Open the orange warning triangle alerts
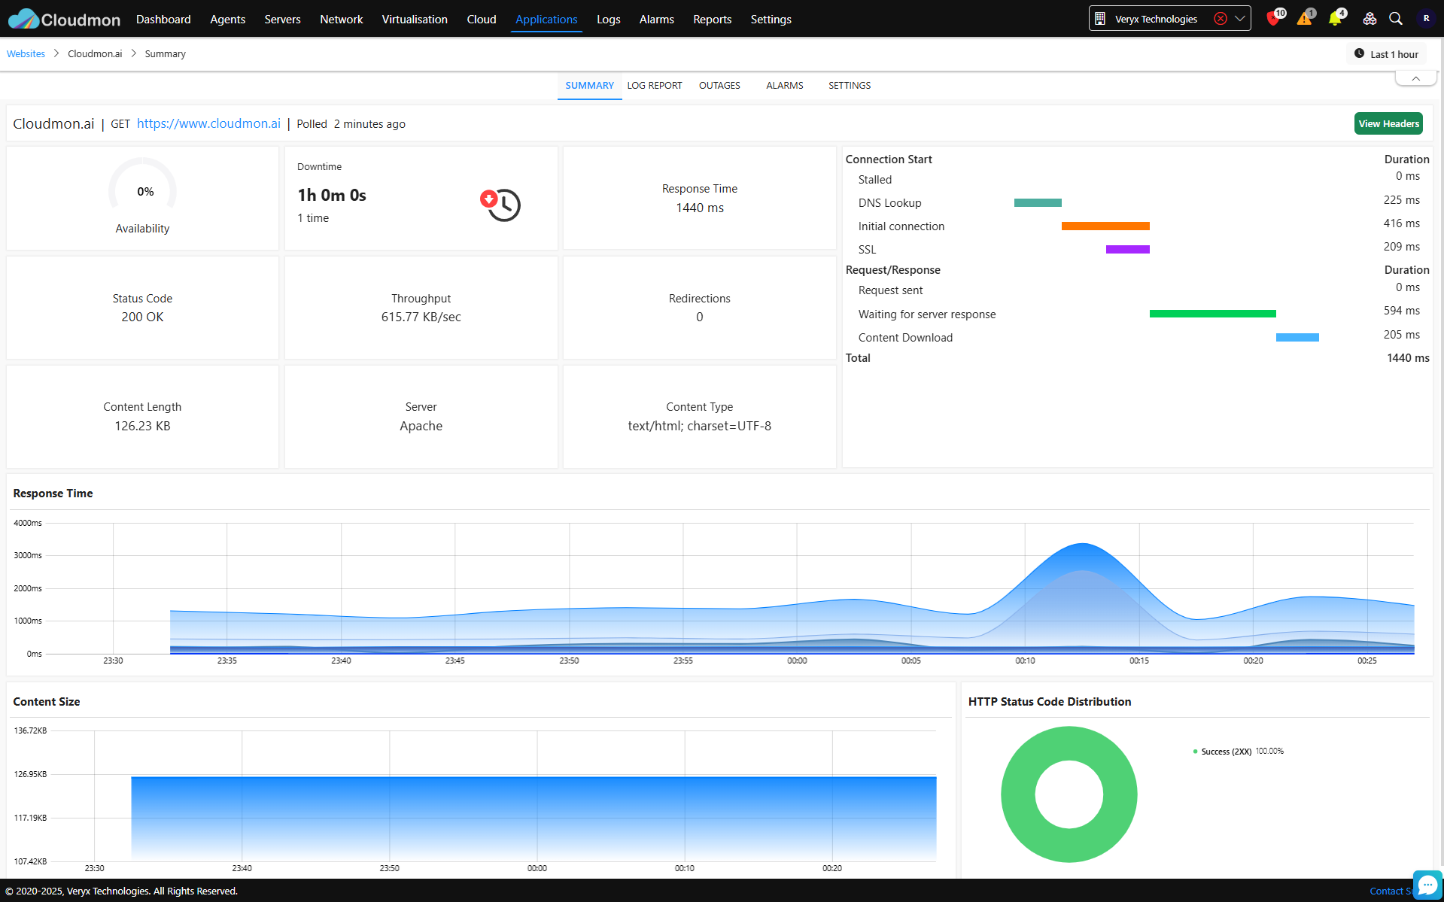Viewport: 1444px width, 902px height. [x=1304, y=19]
